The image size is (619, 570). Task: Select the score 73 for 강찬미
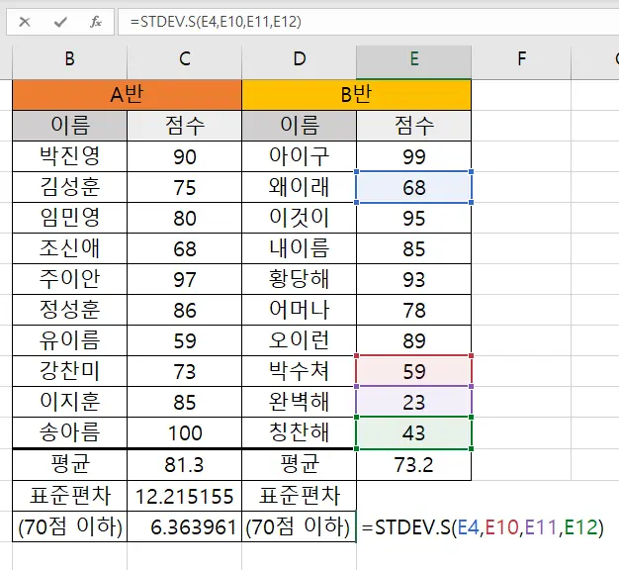(184, 371)
